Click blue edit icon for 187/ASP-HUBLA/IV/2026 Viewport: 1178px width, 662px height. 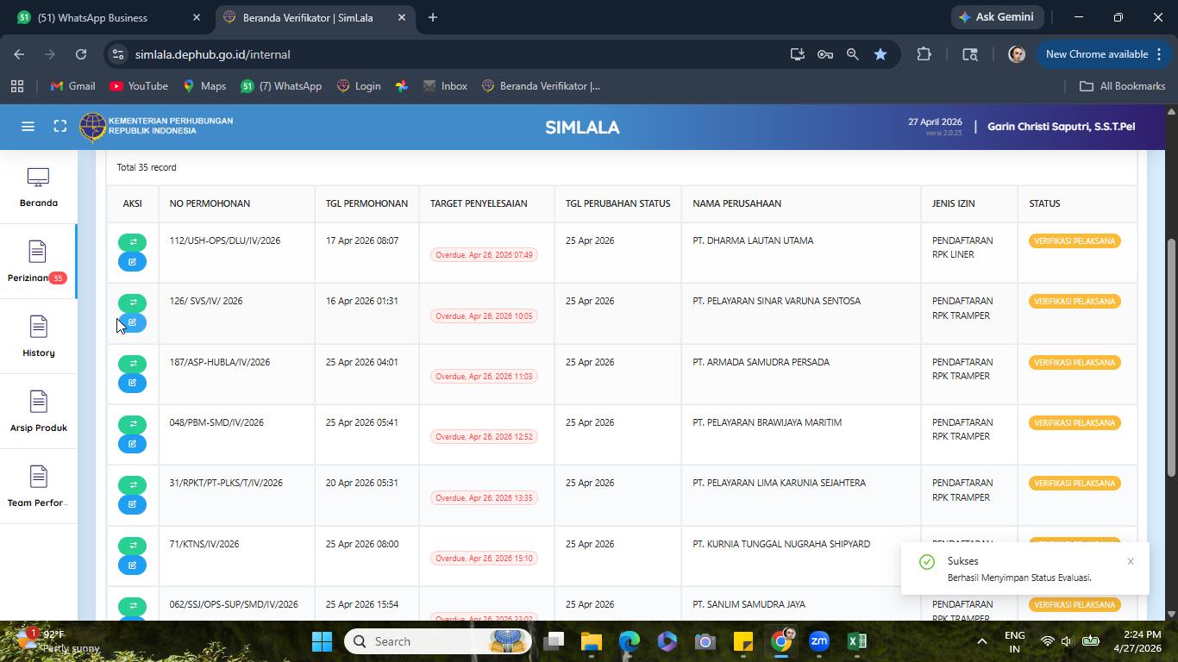point(133,383)
